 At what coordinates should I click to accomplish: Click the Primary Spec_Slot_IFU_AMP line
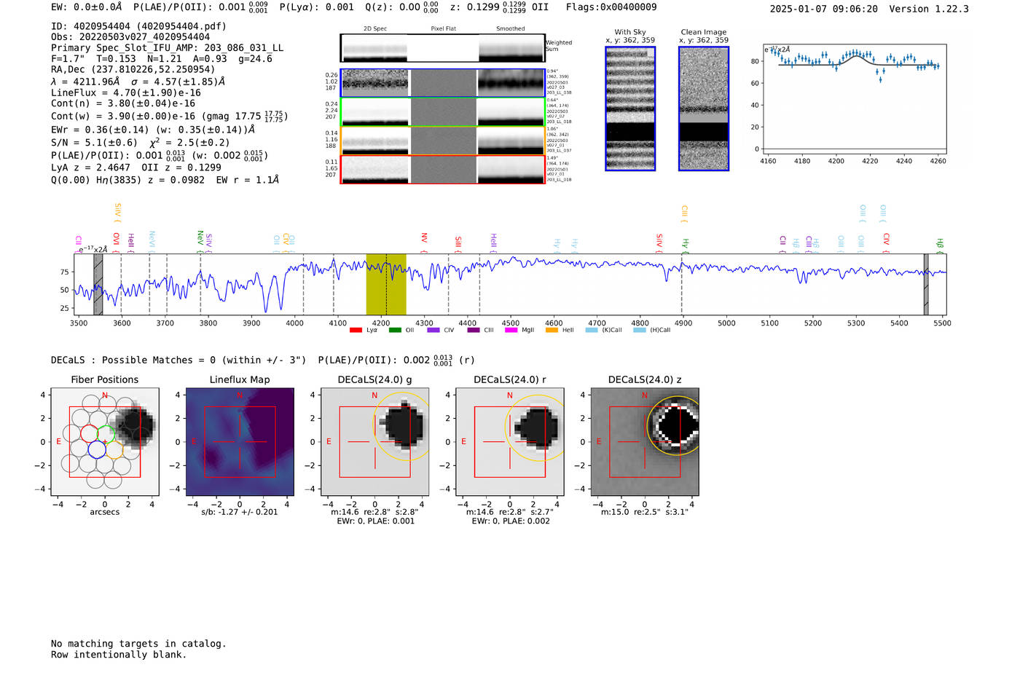pos(167,48)
